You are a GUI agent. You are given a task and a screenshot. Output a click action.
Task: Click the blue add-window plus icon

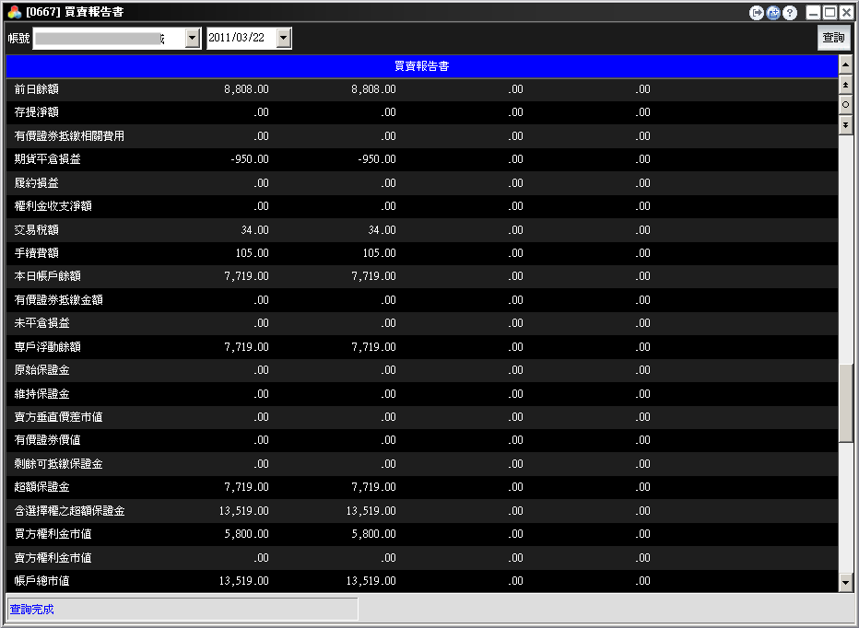(x=773, y=13)
